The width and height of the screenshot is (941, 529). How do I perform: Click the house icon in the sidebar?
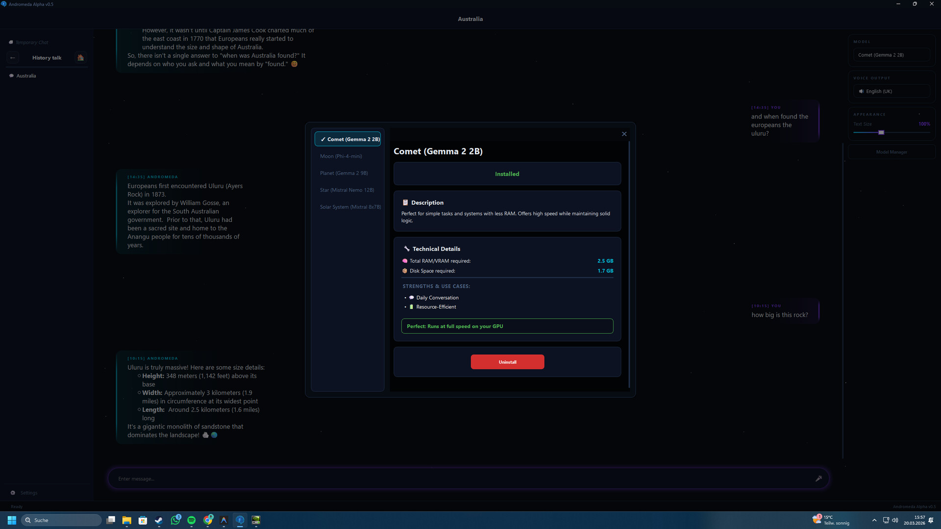80,58
